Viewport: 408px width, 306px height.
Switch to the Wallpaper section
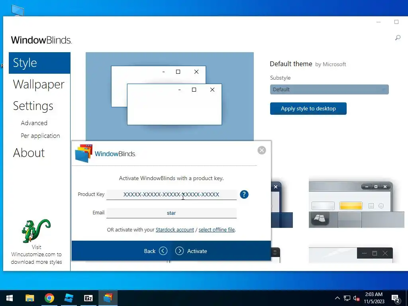pos(39,84)
